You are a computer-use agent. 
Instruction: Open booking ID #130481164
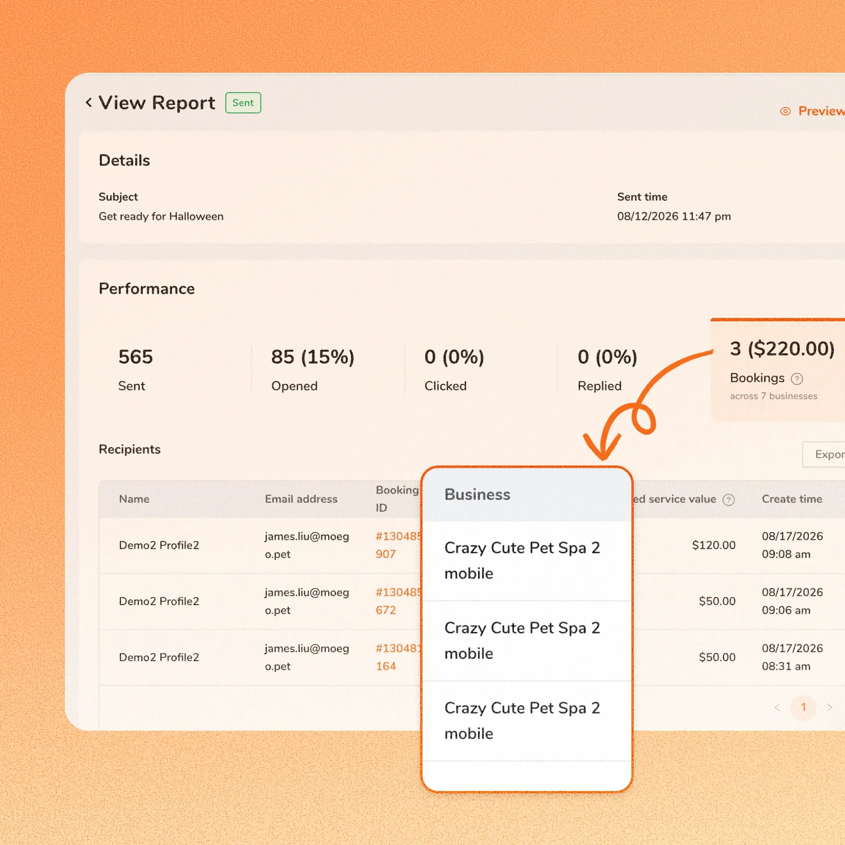(398, 657)
